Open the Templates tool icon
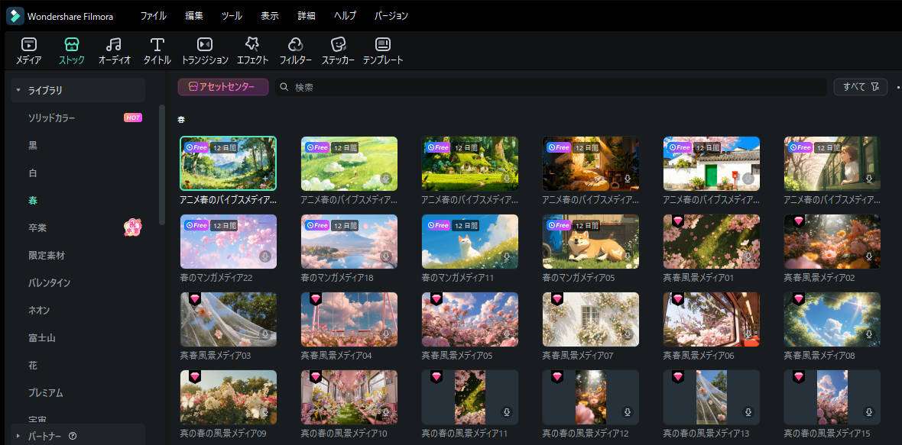Image resolution: width=902 pixels, height=445 pixels. click(382, 45)
